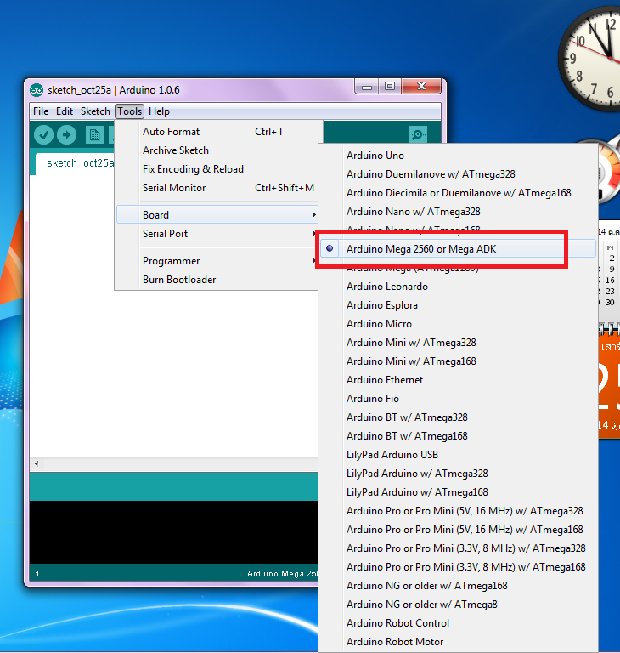The width and height of the screenshot is (620, 653).
Task: Click the Verify checkmark toolbar icon
Action: click(x=43, y=135)
